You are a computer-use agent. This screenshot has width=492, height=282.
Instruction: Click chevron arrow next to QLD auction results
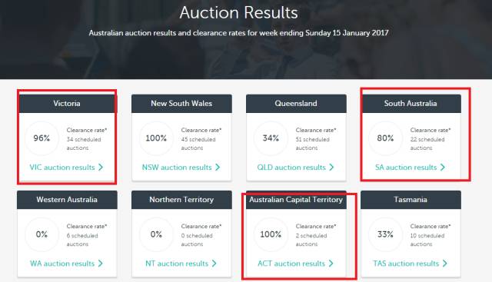click(x=331, y=168)
